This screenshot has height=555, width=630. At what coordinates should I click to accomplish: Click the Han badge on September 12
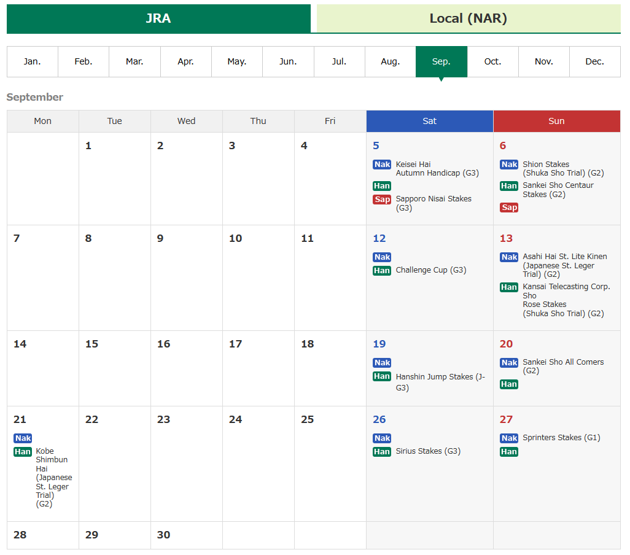[x=382, y=271]
